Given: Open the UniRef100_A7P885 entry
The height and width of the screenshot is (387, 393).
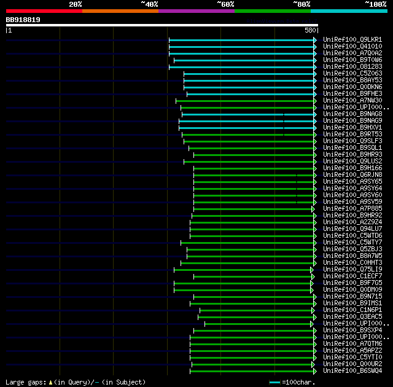Looking at the screenshot, I should (352, 209).
